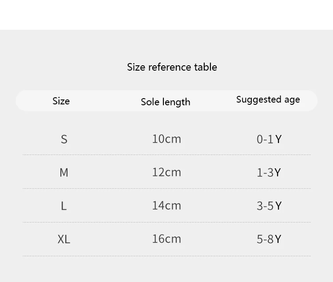Click the 10cm sole length value
The width and height of the screenshot is (333, 282).
pos(166,139)
